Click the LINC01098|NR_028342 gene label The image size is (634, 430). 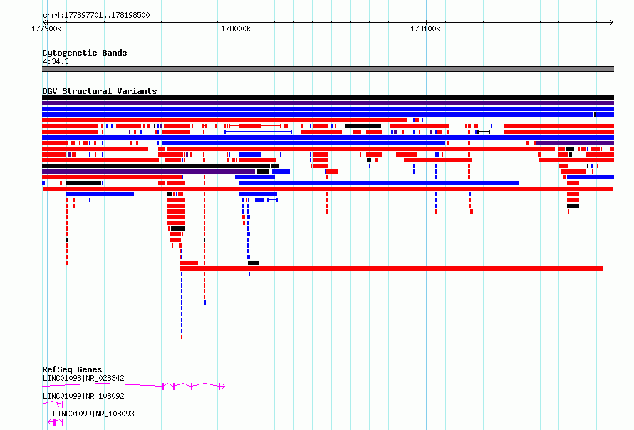83,378
